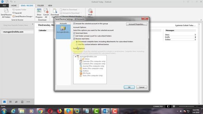
Task: Switch to Calendar in navigation bar
Action: (x=10, y=102)
